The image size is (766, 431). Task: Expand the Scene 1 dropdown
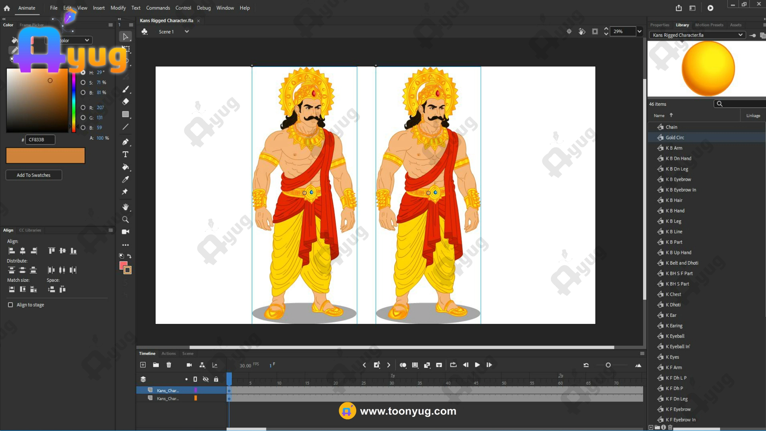pyautogui.click(x=186, y=32)
